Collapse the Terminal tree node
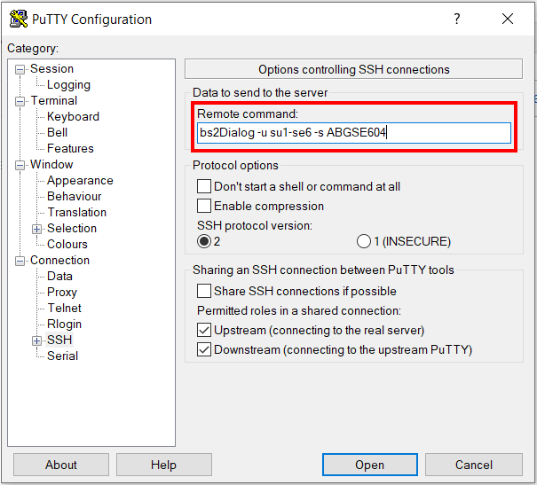This screenshot has height=485, width=537. [x=21, y=101]
